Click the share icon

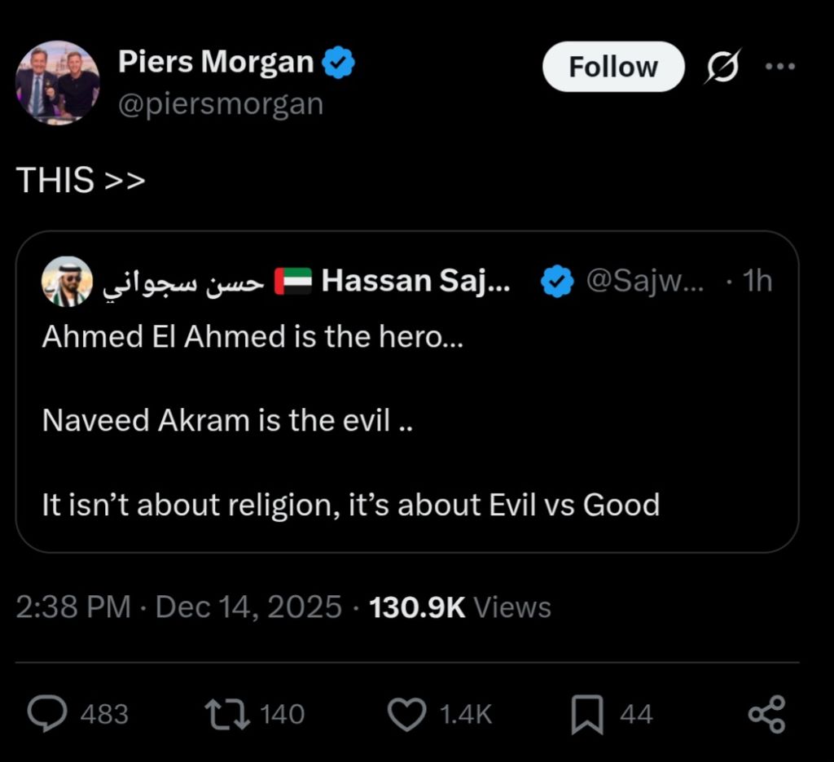pyautogui.click(x=766, y=714)
